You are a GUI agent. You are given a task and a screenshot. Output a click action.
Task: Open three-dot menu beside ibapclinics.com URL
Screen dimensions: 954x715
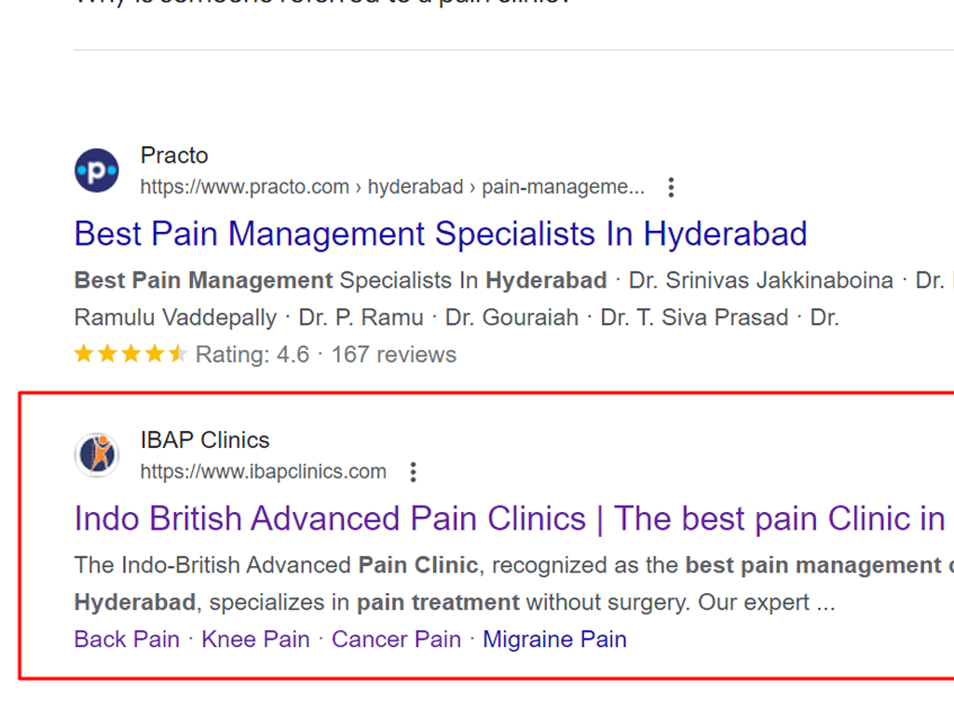[413, 472]
